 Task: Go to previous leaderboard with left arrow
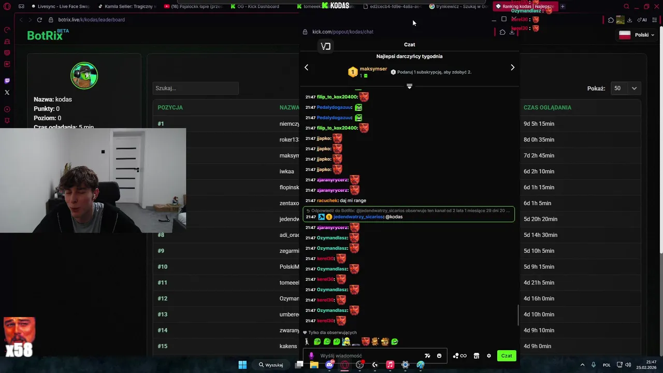[306, 67]
